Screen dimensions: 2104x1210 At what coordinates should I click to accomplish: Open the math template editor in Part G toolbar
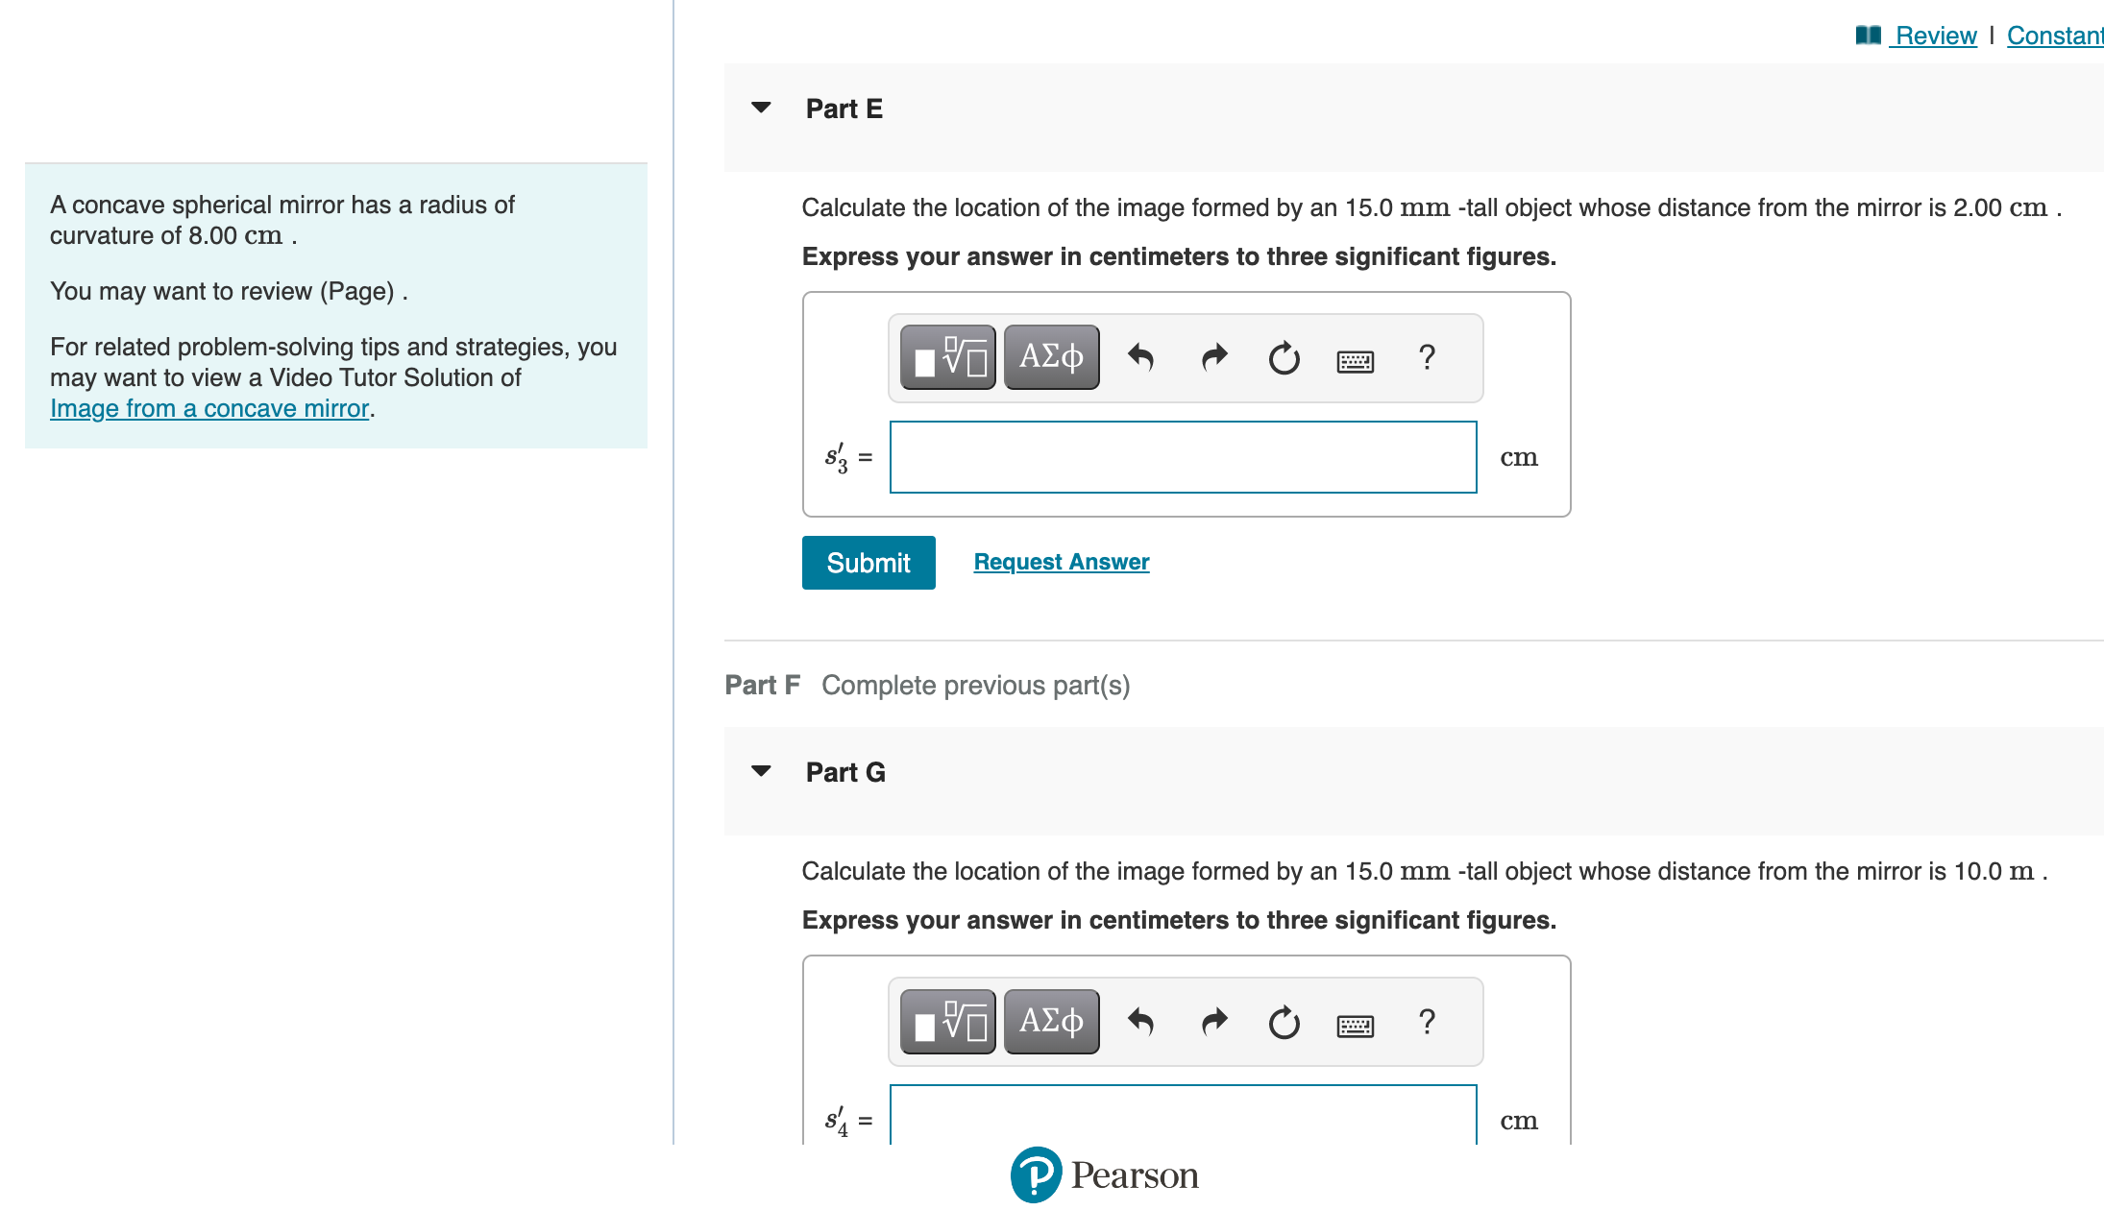coord(946,1021)
